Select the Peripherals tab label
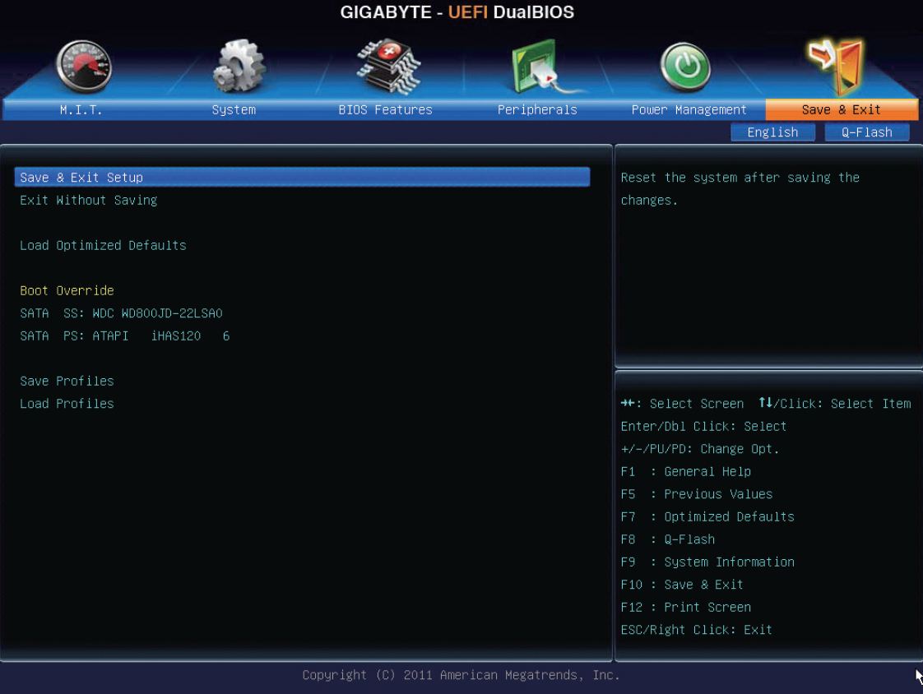This screenshot has height=694, width=923. click(537, 110)
